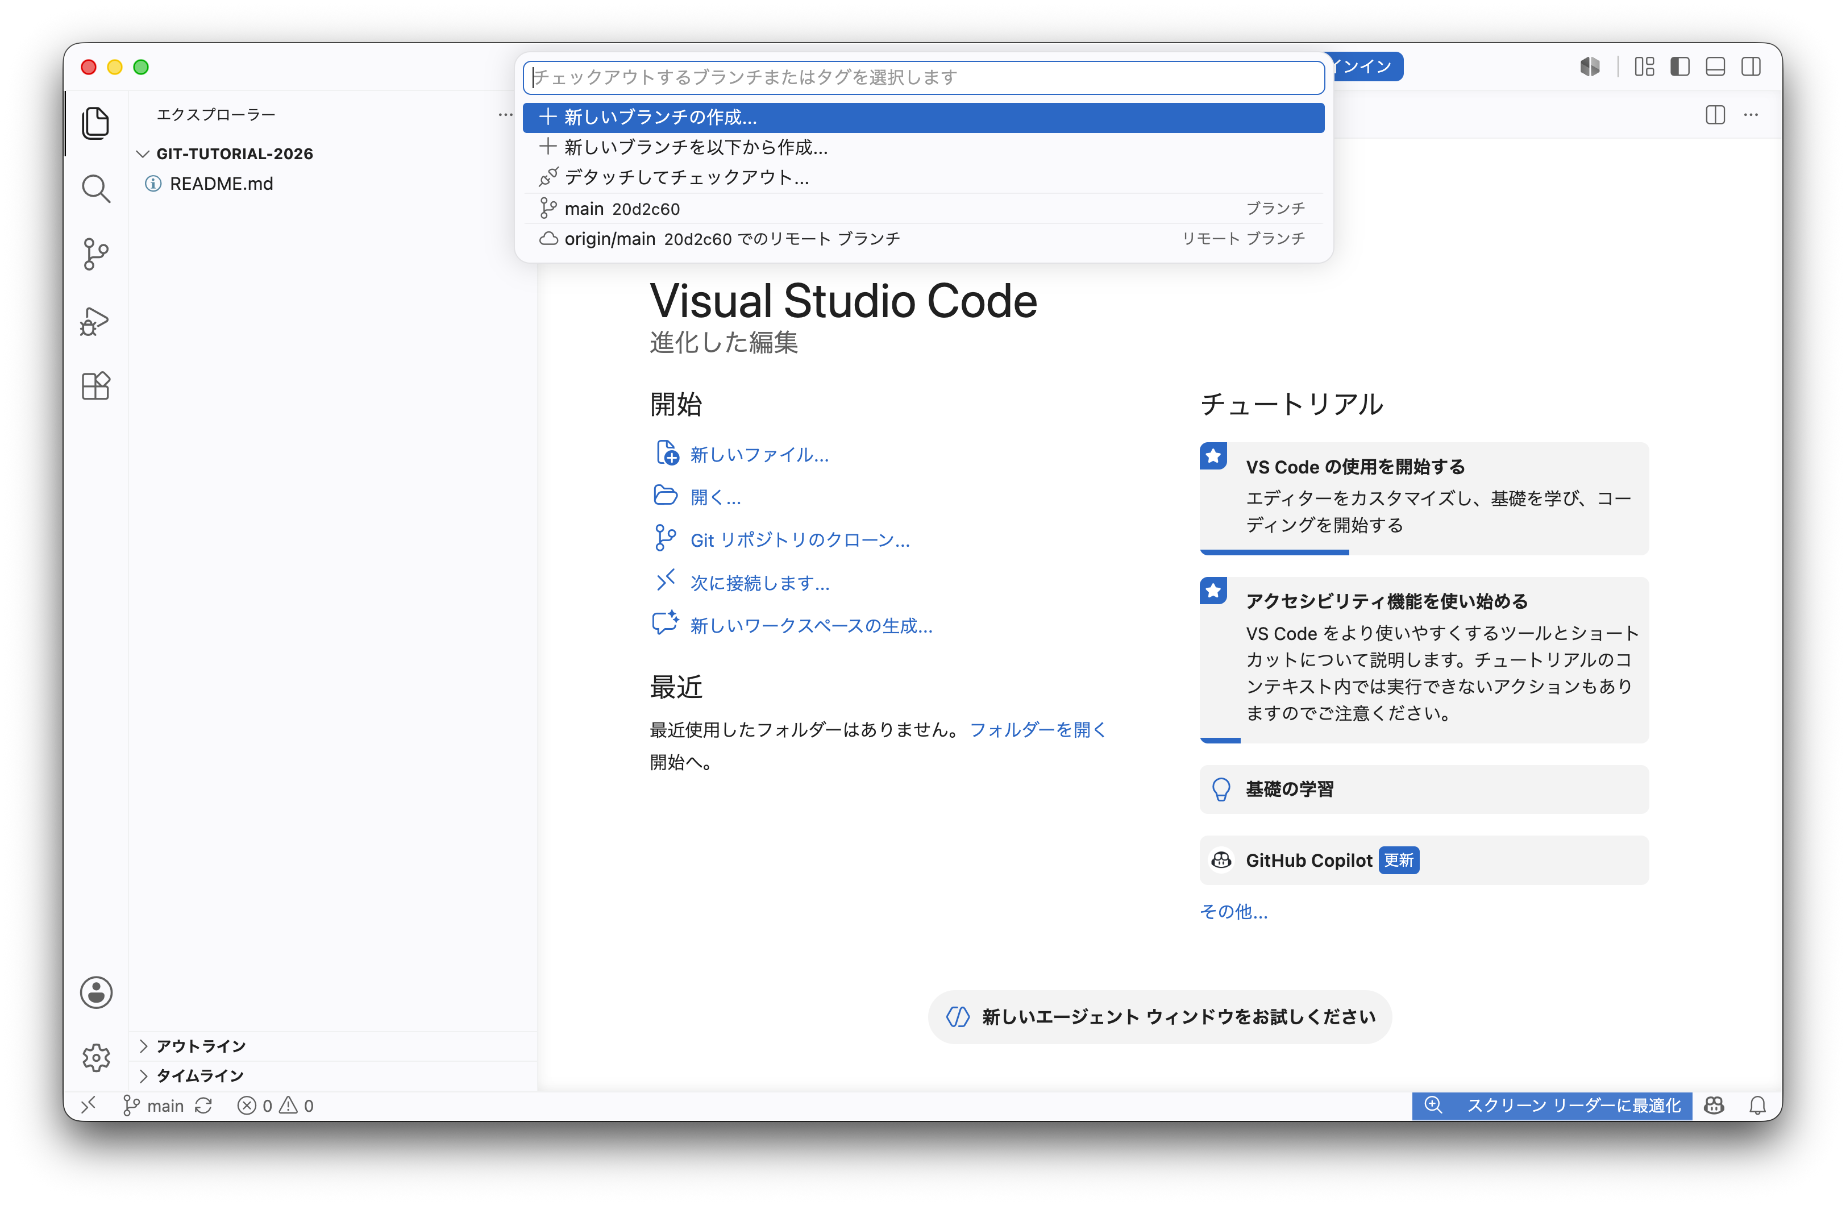Click the エクスプローラー panel title

(215, 115)
